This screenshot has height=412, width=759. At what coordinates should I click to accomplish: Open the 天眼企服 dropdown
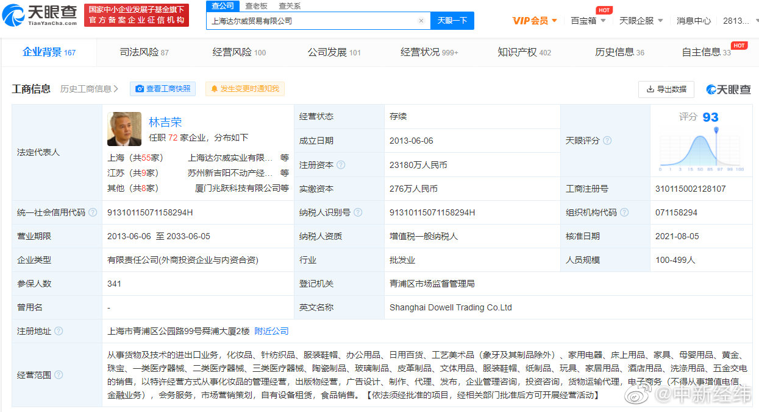(638, 20)
